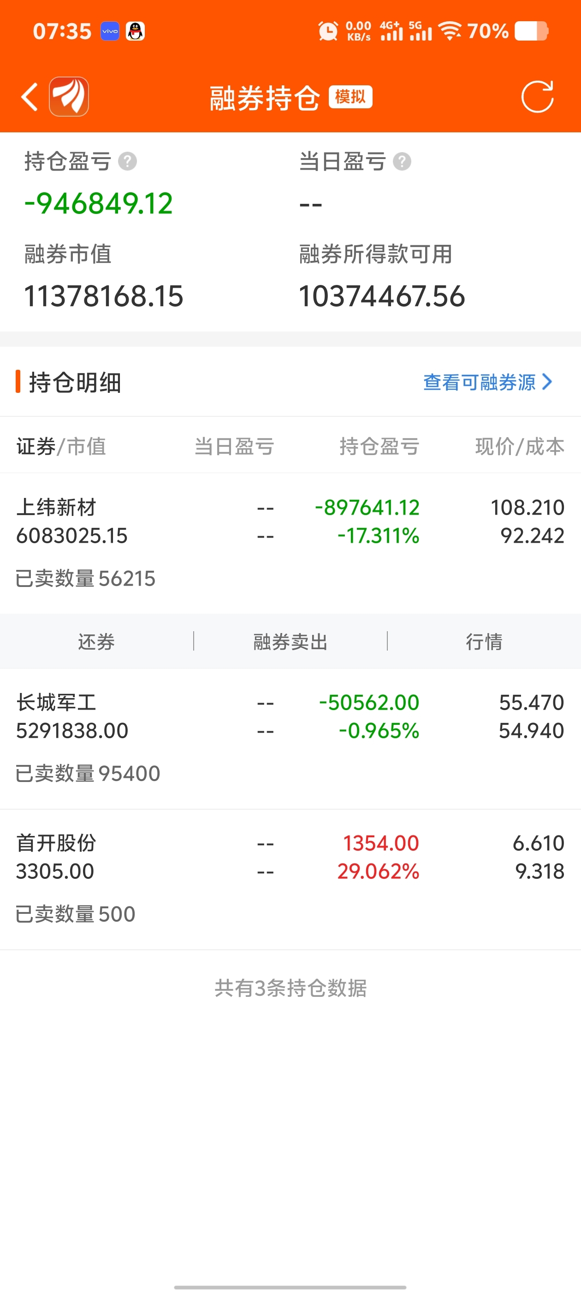581x1291 pixels.
Task: Tap help icon beside 持仓盈亏
Action: tap(127, 162)
